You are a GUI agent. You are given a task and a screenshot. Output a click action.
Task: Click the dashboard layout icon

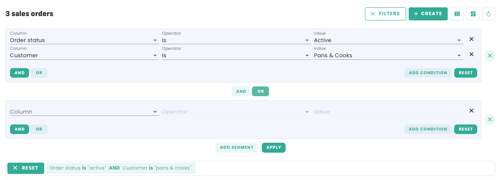click(x=473, y=14)
